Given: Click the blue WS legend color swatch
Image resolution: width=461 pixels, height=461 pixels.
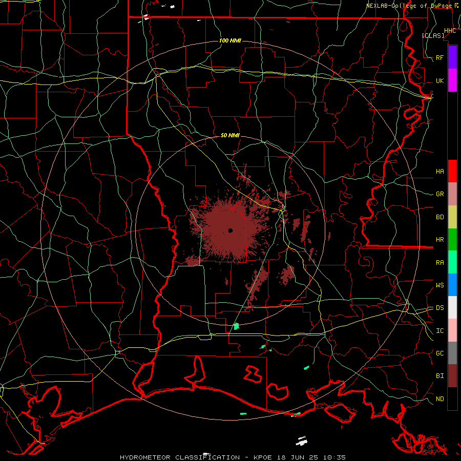Looking at the screenshot, I should click(452, 285).
